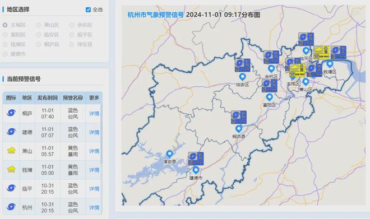Click the yellow rainstorm warning icon near 钱塘区
Viewport: 370px width, 219px height.
321,52
